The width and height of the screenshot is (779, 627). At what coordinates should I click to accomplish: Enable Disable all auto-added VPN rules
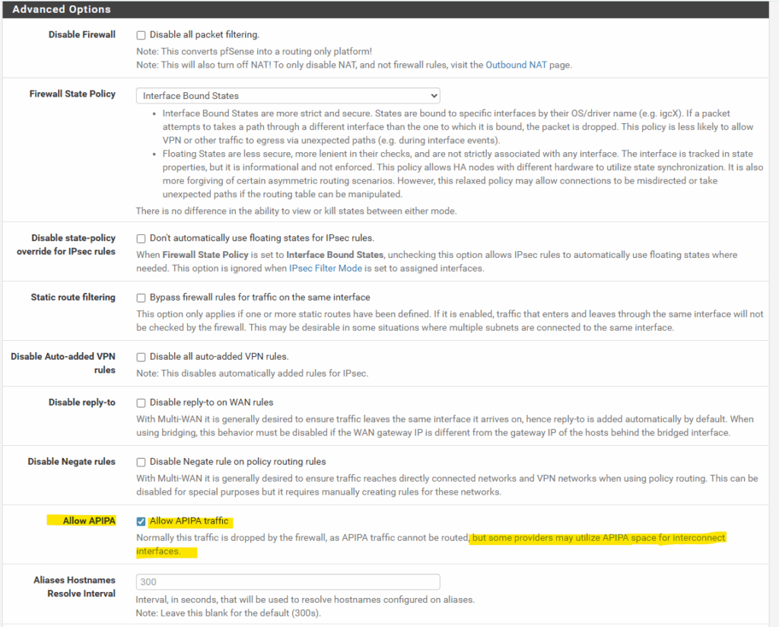(141, 357)
